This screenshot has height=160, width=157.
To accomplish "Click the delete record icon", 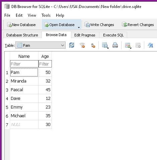I will click(138, 45).
